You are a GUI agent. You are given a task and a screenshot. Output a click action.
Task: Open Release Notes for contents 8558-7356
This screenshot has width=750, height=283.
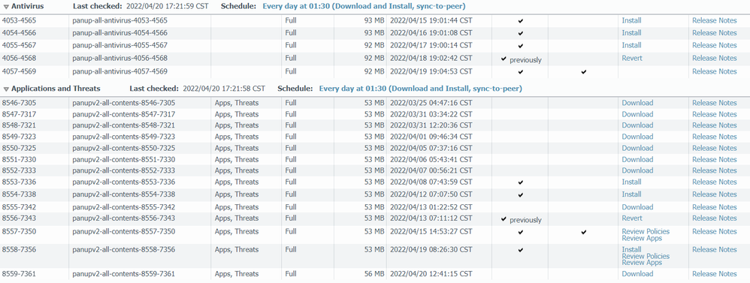[714, 249]
